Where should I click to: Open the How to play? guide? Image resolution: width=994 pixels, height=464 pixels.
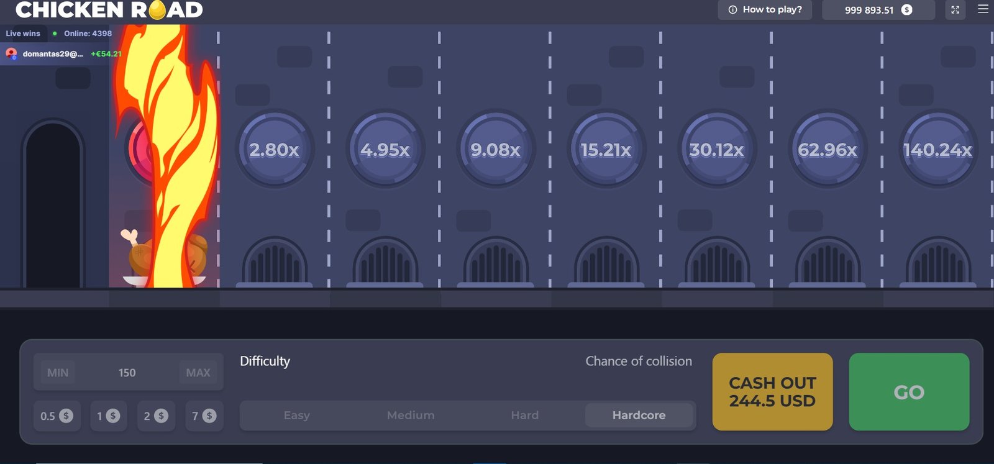765,10
